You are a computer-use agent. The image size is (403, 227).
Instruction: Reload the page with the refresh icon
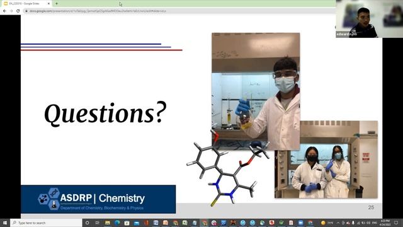pos(18,11)
